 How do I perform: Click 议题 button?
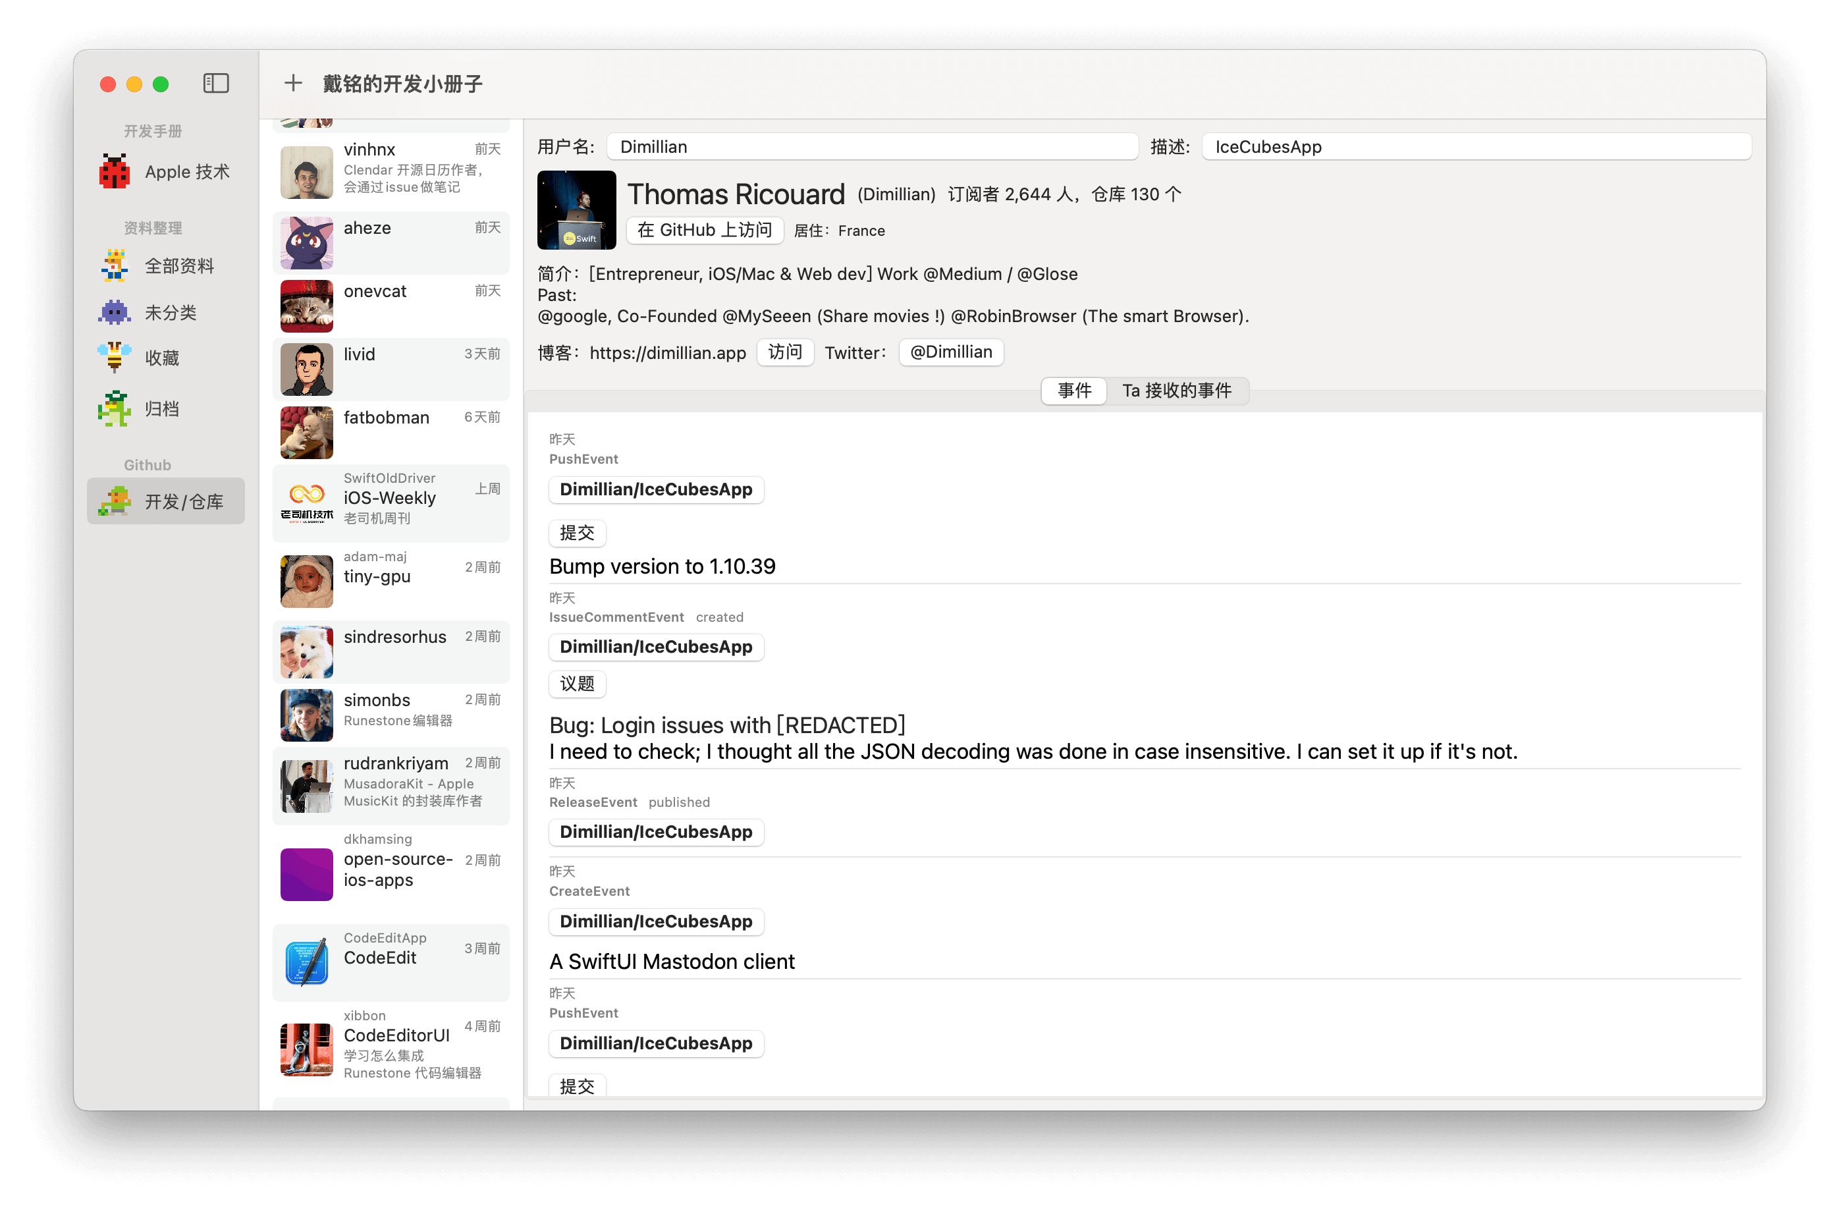577,684
